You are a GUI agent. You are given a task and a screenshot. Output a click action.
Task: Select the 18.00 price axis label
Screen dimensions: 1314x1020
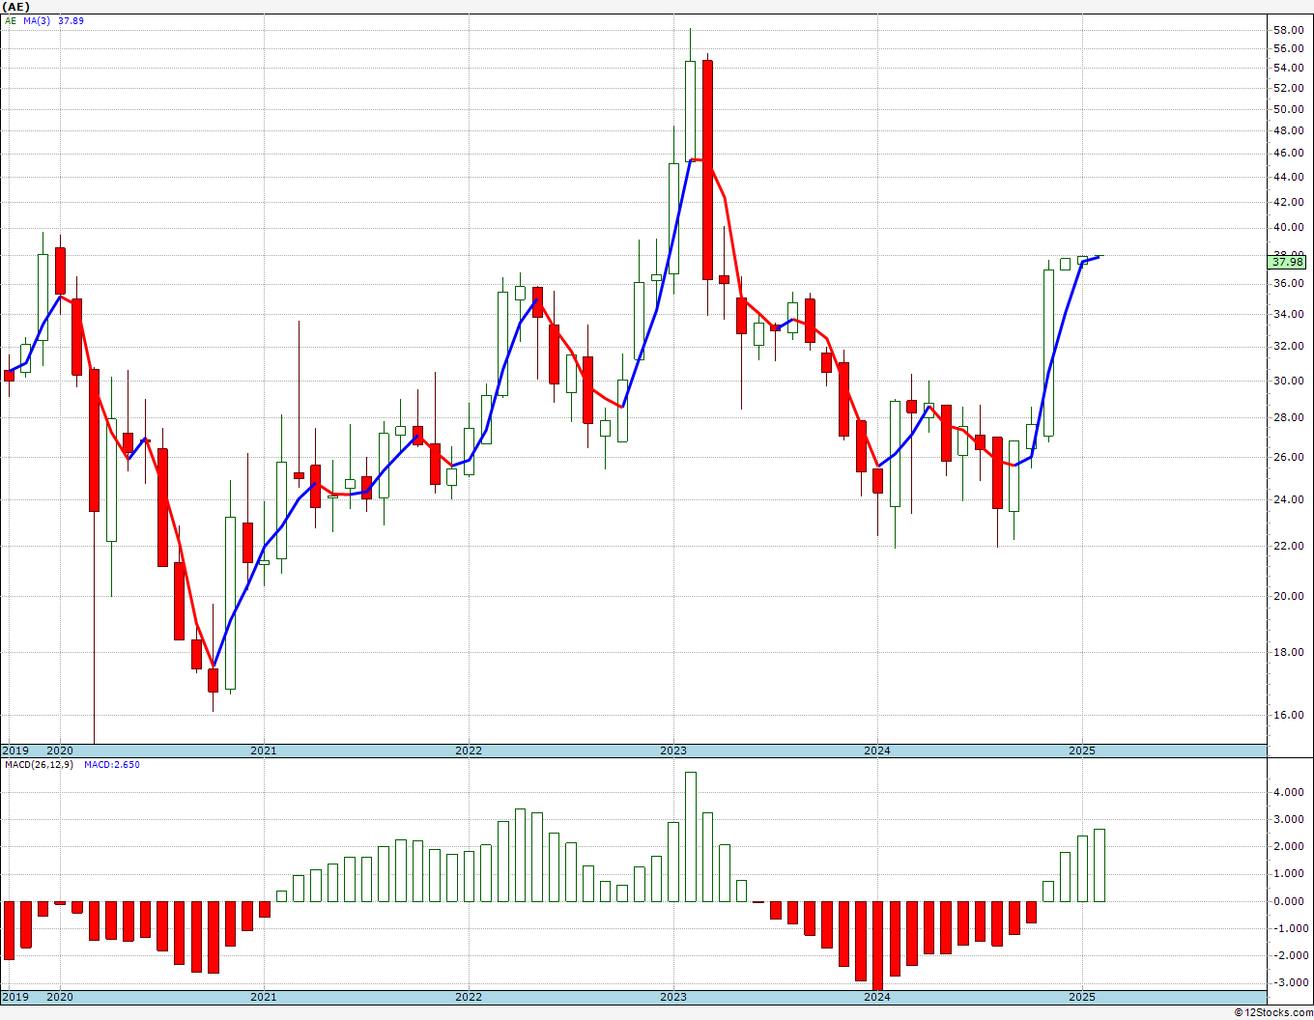point(1288,652)
